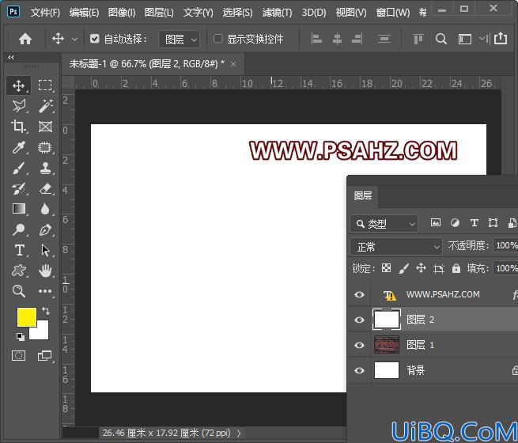
Task: Align left edges in options bar
Action: point(316,39)
